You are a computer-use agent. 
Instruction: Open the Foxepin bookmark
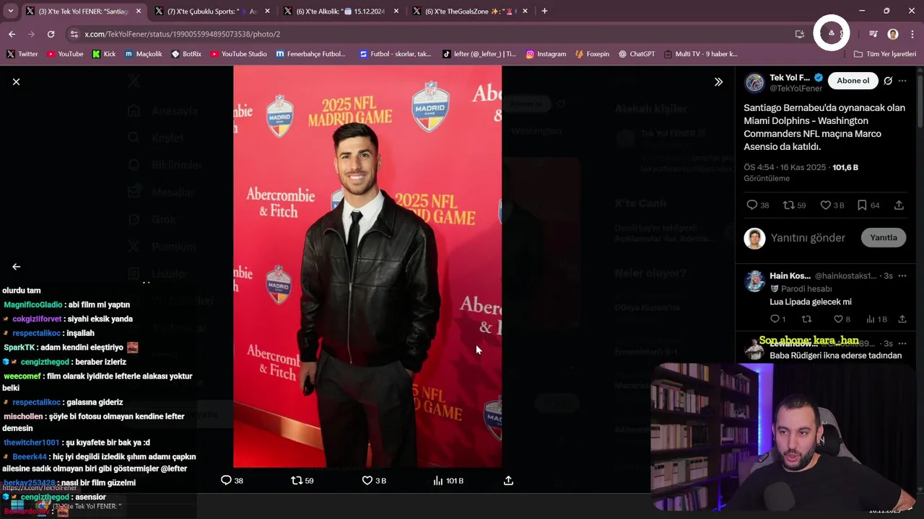592,54
